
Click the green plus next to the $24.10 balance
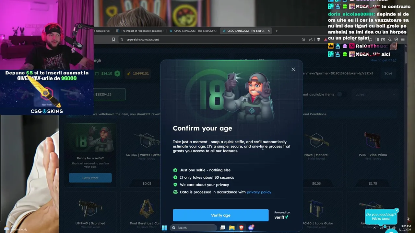[x=117, y=73]
